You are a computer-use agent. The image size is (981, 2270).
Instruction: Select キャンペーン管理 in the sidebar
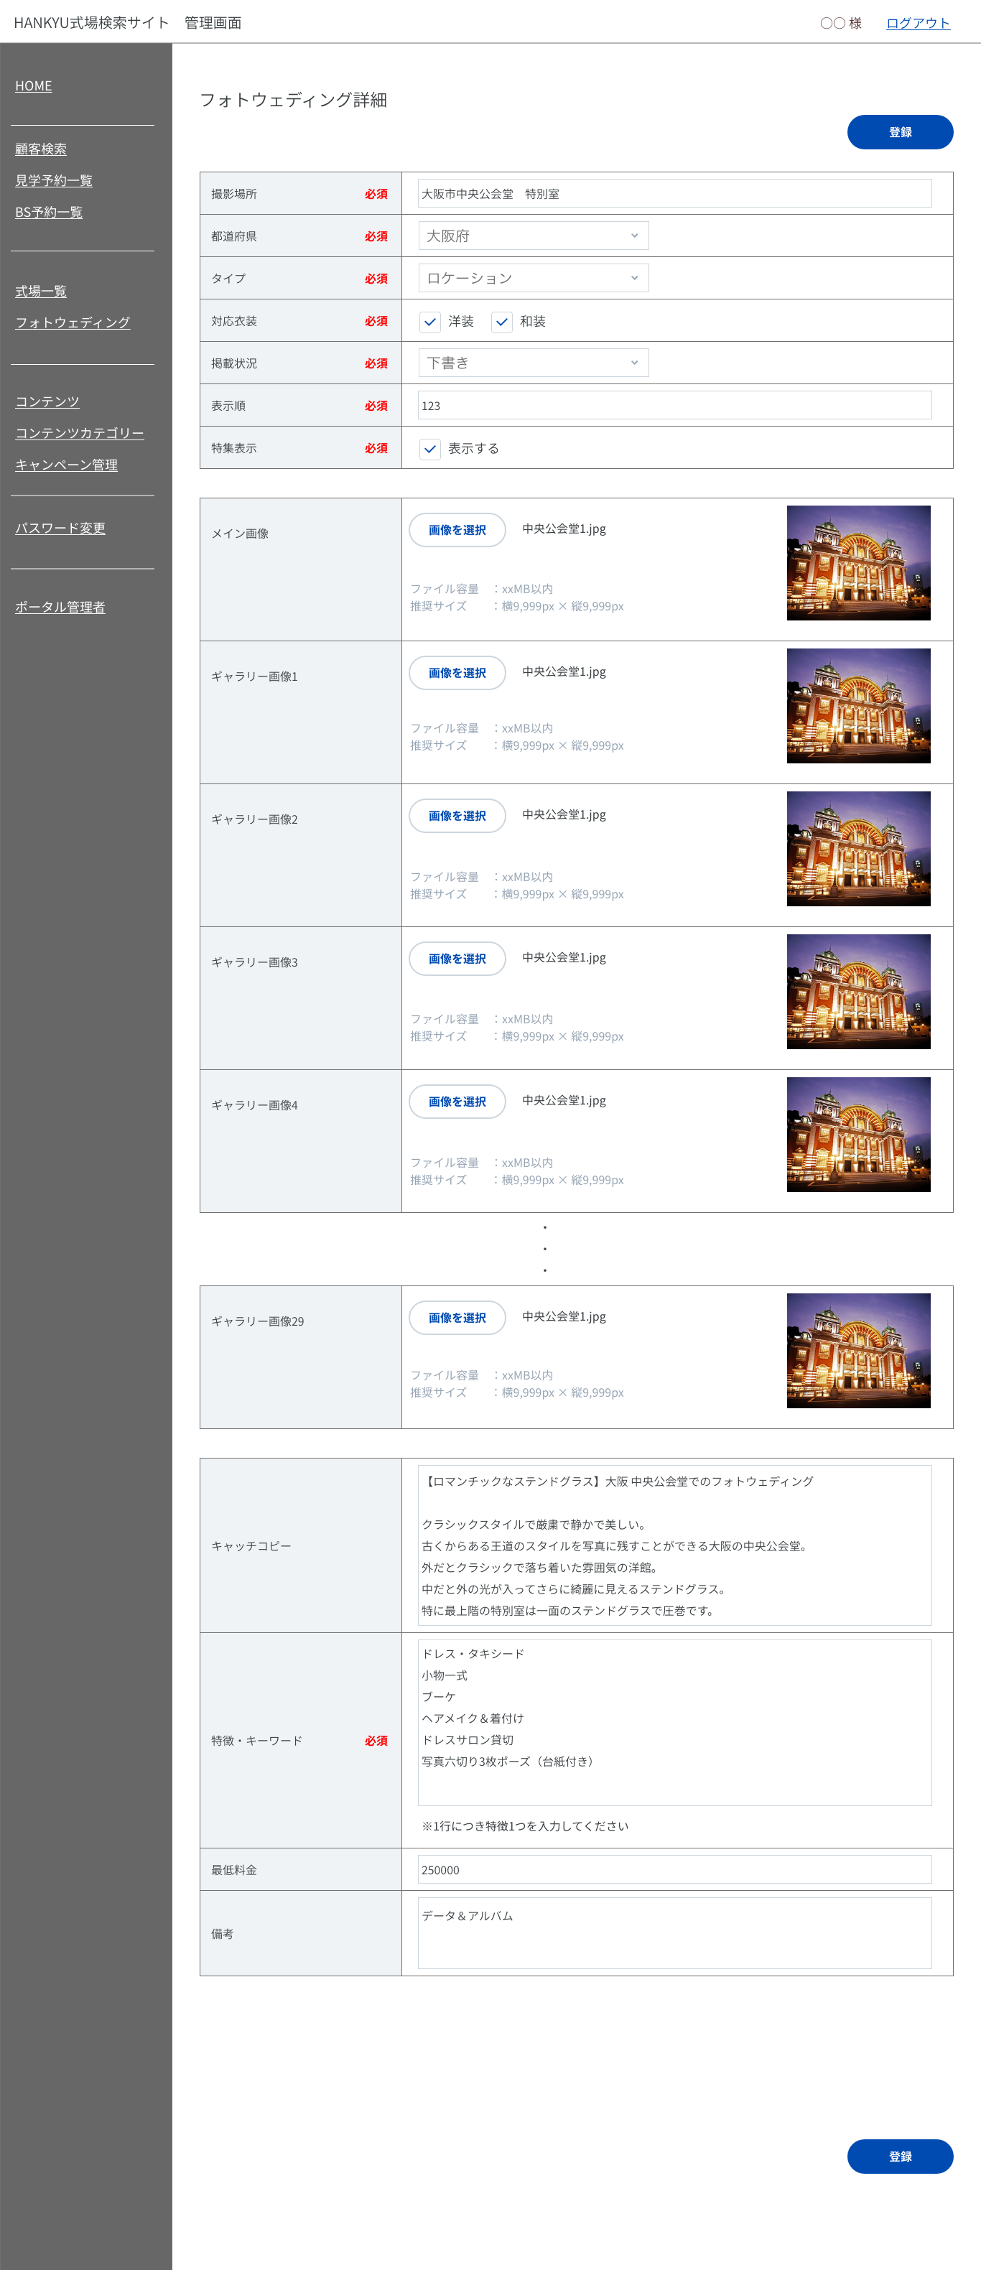(x=66, y=465)
